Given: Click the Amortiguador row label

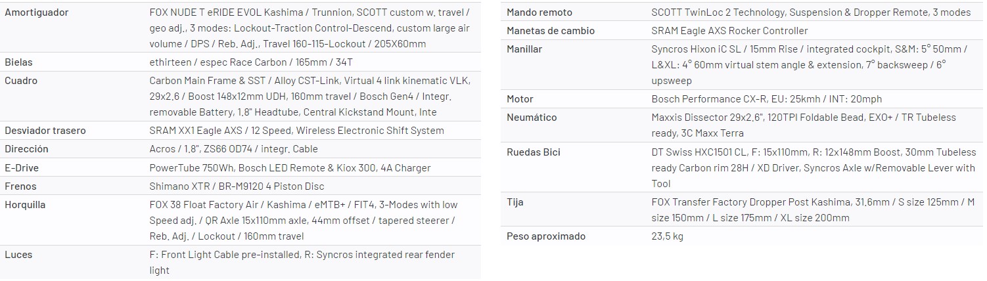Looking at the screenshot, I should [x=36, y=12].
